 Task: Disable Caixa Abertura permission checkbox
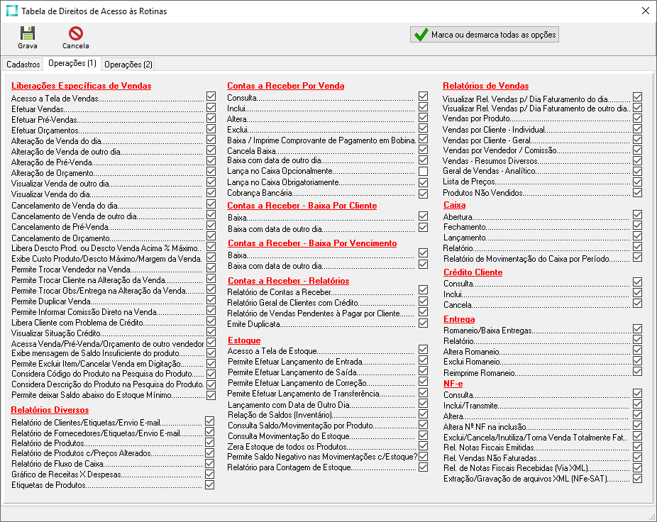click(x=638, y=215)
